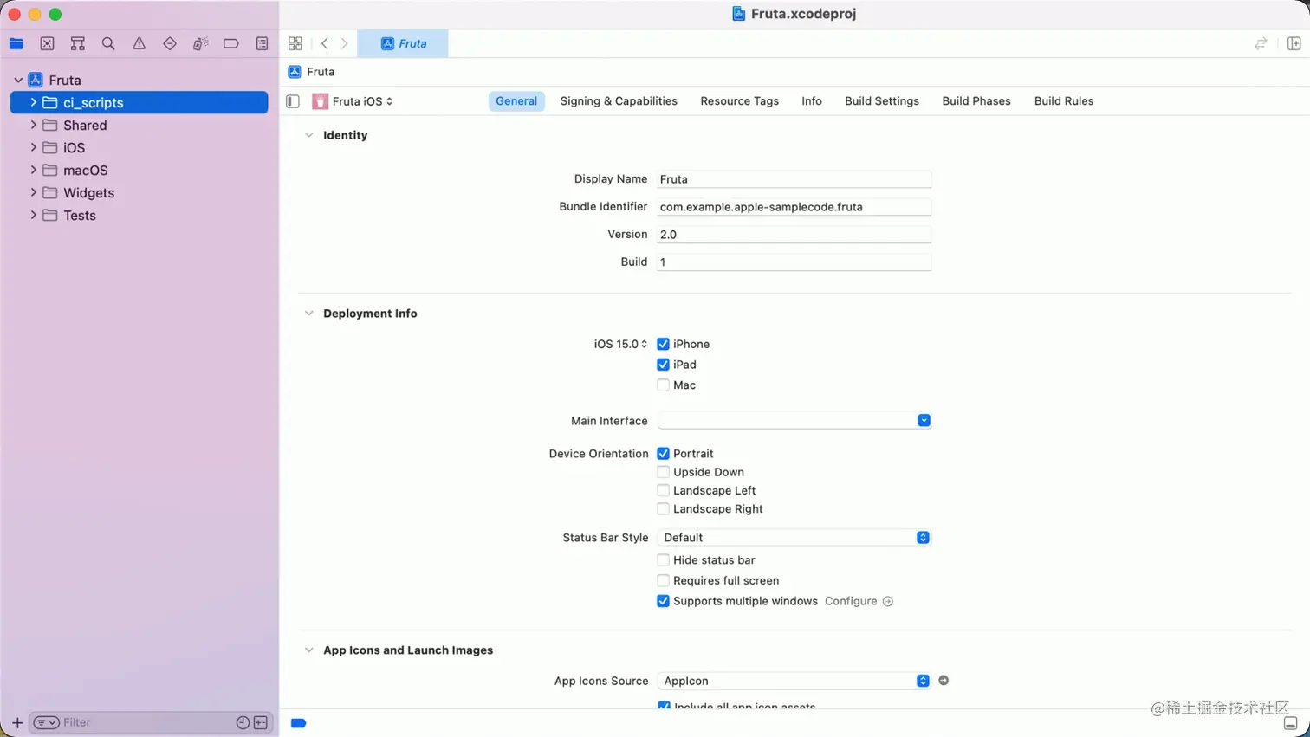
Task: Change the iOS 15.0 deployment version
Action: point(620,344)
